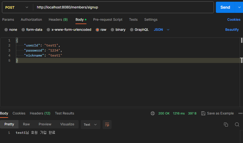Open the POST method dropdown

point(16,7)
